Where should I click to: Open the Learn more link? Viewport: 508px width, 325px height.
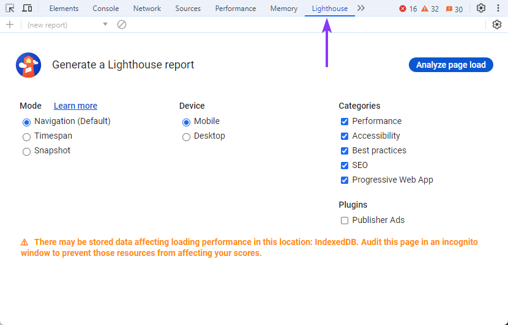click(75, 106)
